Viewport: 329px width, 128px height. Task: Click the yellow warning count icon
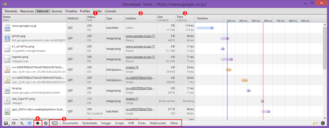[x=315, y=123]
